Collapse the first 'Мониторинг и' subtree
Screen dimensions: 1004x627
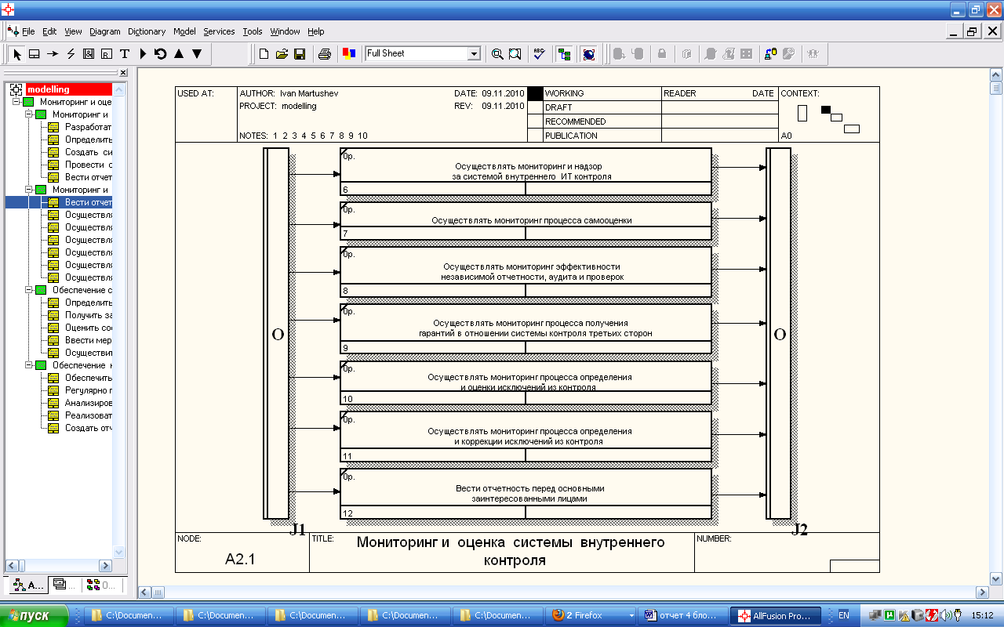pos(28,114)
